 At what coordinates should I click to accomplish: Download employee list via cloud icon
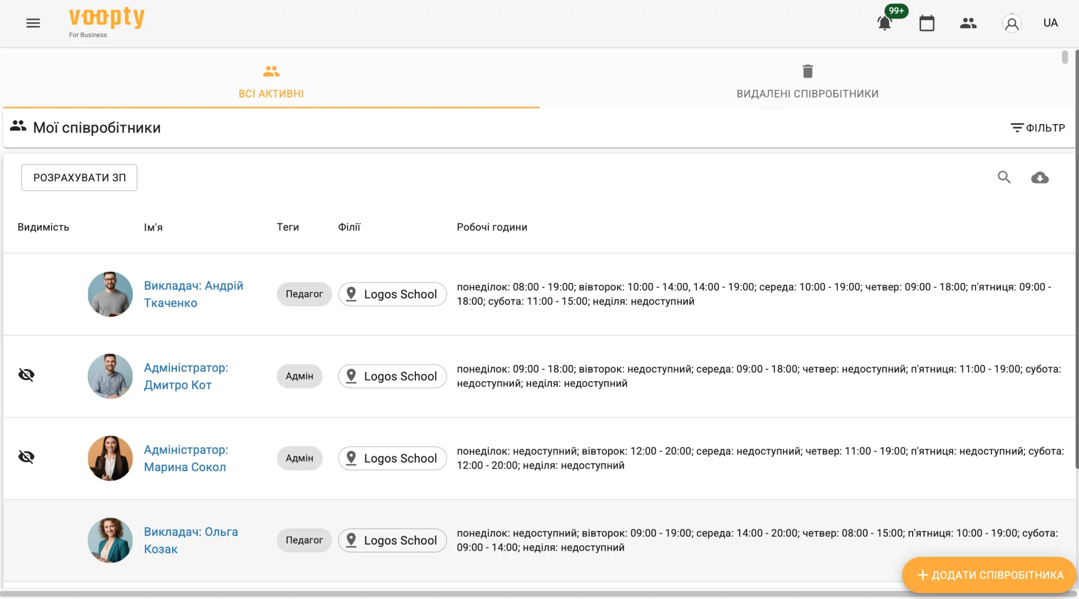coord(1040,177)
